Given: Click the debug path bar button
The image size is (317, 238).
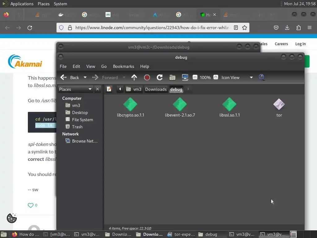Looking at the screenshot, I should [x=176, y=89].
